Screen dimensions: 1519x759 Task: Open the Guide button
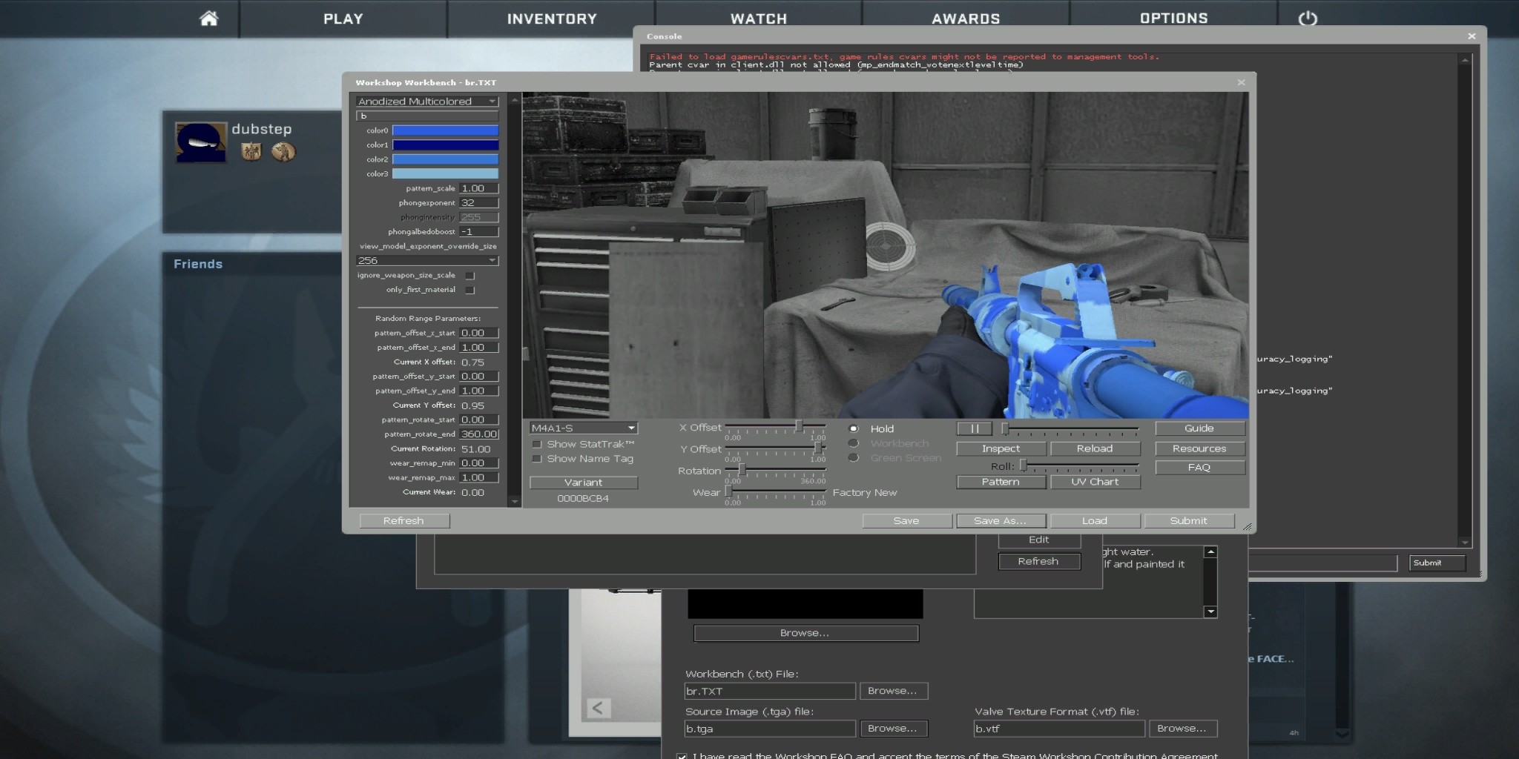pos(1199,428)
